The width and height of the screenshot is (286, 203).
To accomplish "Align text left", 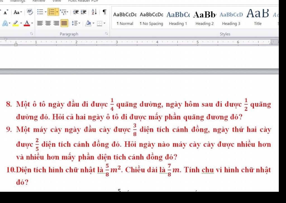I will point(40,23).
